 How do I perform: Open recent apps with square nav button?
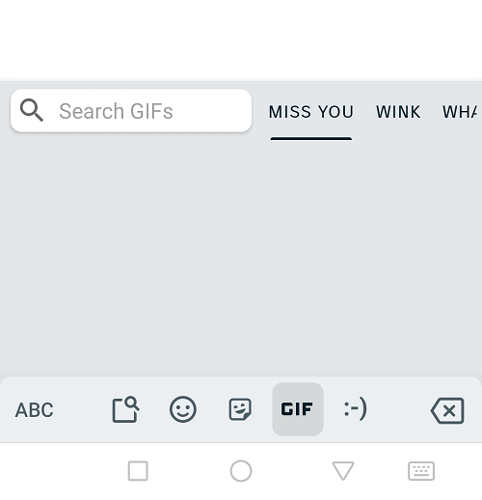click(x=138, y=471)
